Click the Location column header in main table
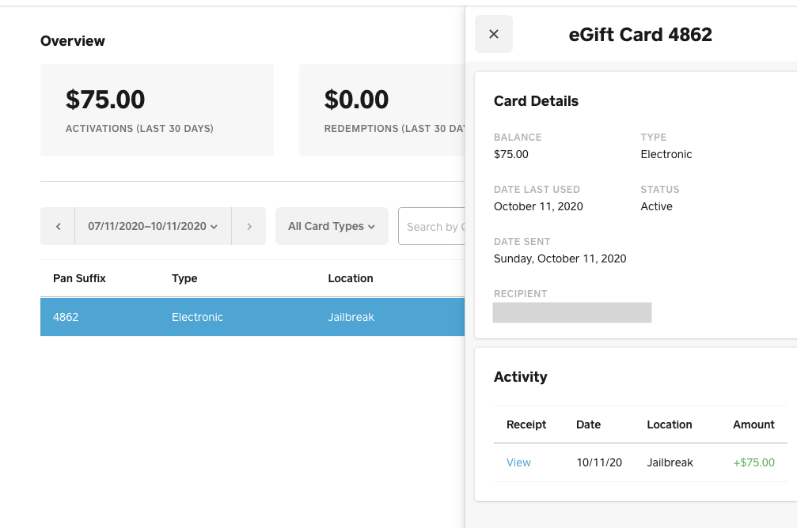The height and width of the screenshot is (528, 797). pos(350,278)
